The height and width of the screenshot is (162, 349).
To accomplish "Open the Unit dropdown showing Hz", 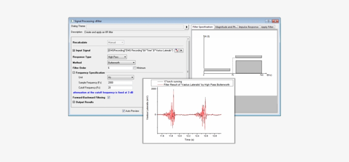I will [120, 77].
